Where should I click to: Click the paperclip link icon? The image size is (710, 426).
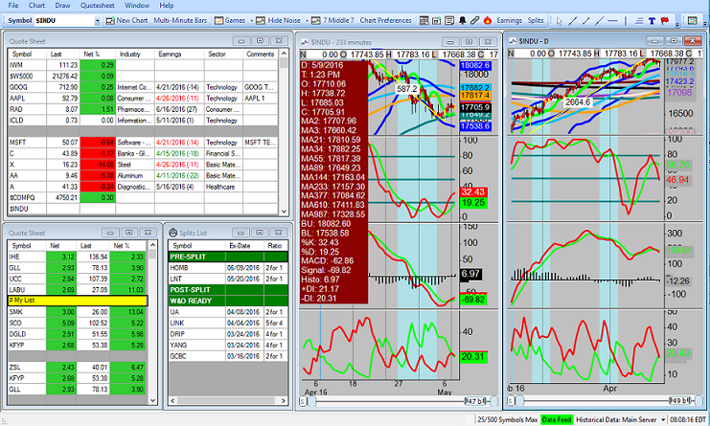[474, 20]
